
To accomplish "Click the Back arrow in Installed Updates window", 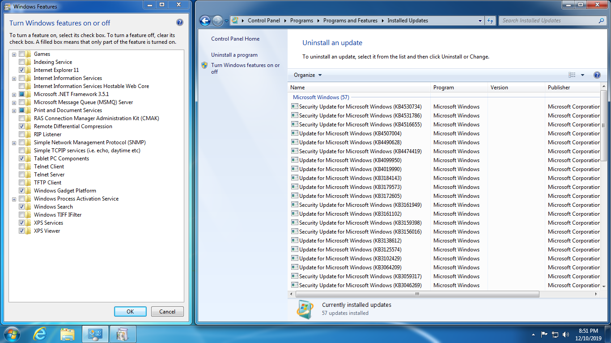I will point(205,21).
